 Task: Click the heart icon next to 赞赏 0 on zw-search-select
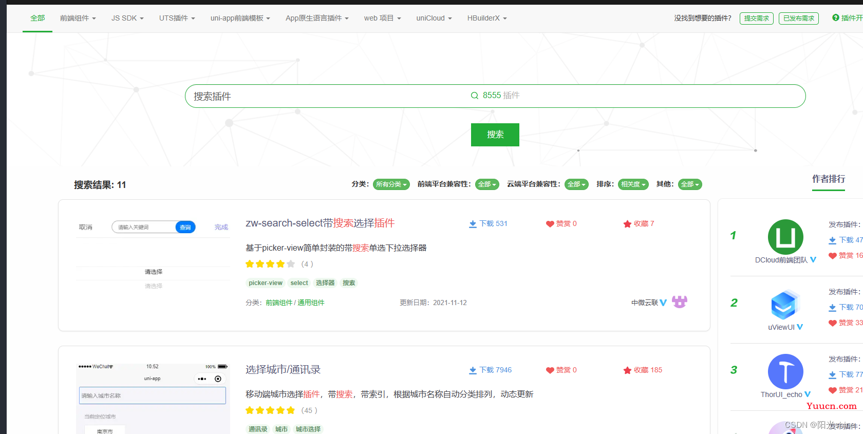pos(550,224)
